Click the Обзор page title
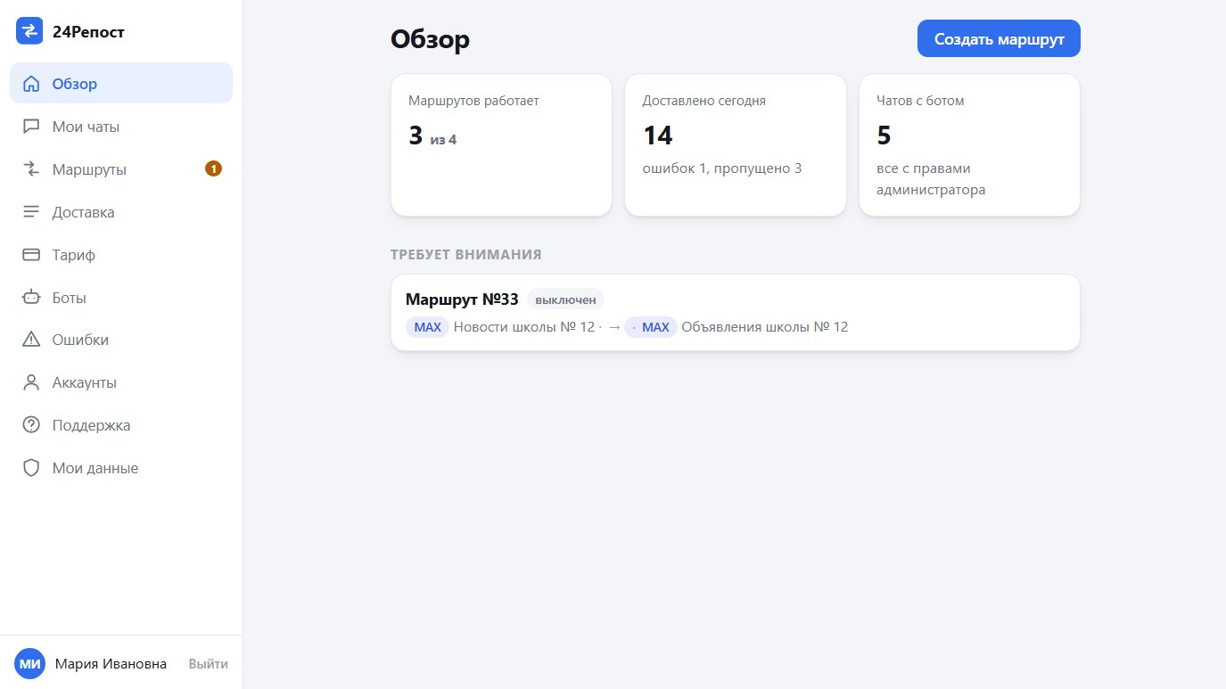 (430, 39)
